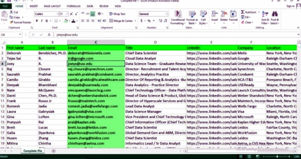Switch to the PAGE LAYOUT tab
Screen dimensions: 301x159
pyautogui.click(x=52, y=6)
